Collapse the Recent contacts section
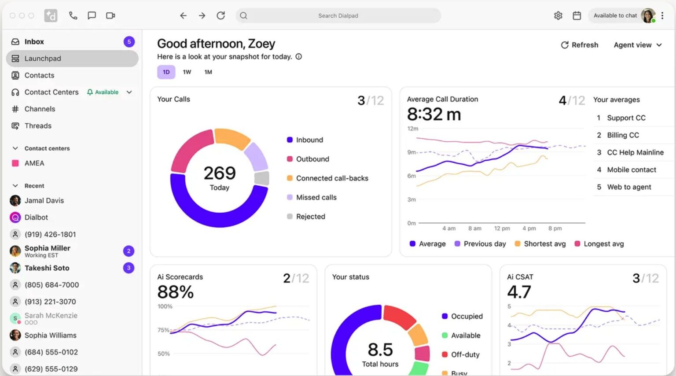Screen dimensions: 676x376 (x=15, y=185)
